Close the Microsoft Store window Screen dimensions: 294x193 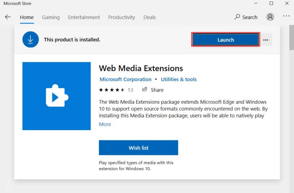(287, 3)
